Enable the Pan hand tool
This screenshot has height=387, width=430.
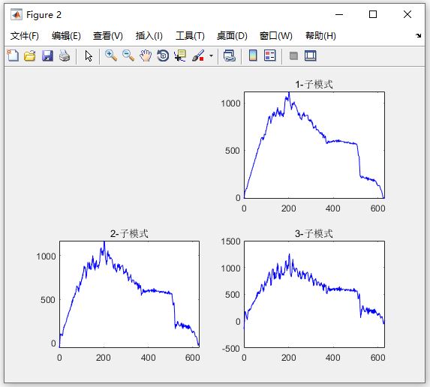[146, 55]
